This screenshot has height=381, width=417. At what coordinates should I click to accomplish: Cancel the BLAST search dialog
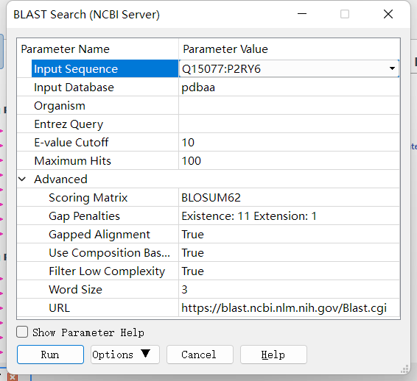click(x=200, y=355)
